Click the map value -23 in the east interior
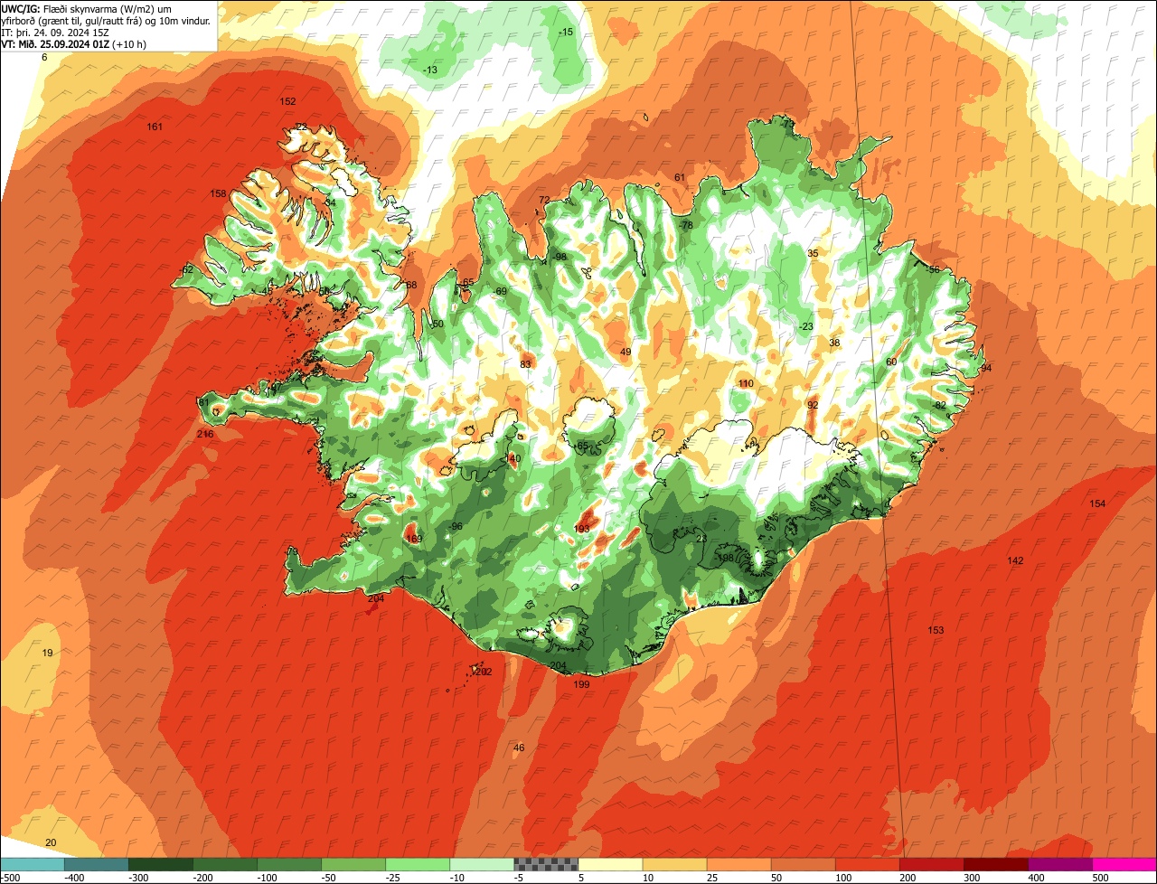1157x884 pixels. tap(805, 326)
